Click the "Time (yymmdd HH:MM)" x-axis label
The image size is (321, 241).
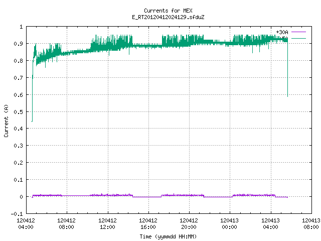coord(168,236)
